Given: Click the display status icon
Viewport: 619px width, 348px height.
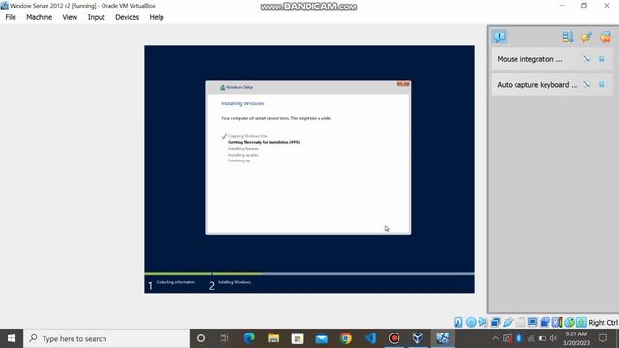Looking at the screenshot, I should pyautogui.click(x=532, y=322).
